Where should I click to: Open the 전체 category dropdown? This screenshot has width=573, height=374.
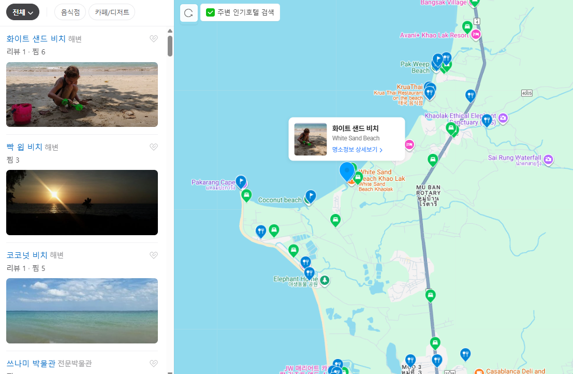pyautogui.click(x=23, y=12)
